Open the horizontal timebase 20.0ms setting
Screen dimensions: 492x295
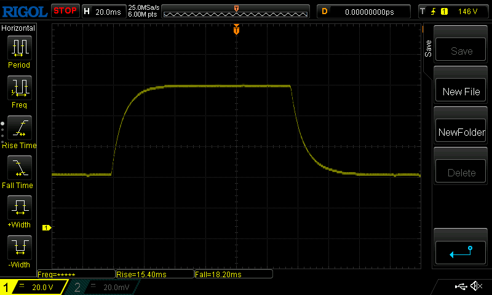point(102,11)
